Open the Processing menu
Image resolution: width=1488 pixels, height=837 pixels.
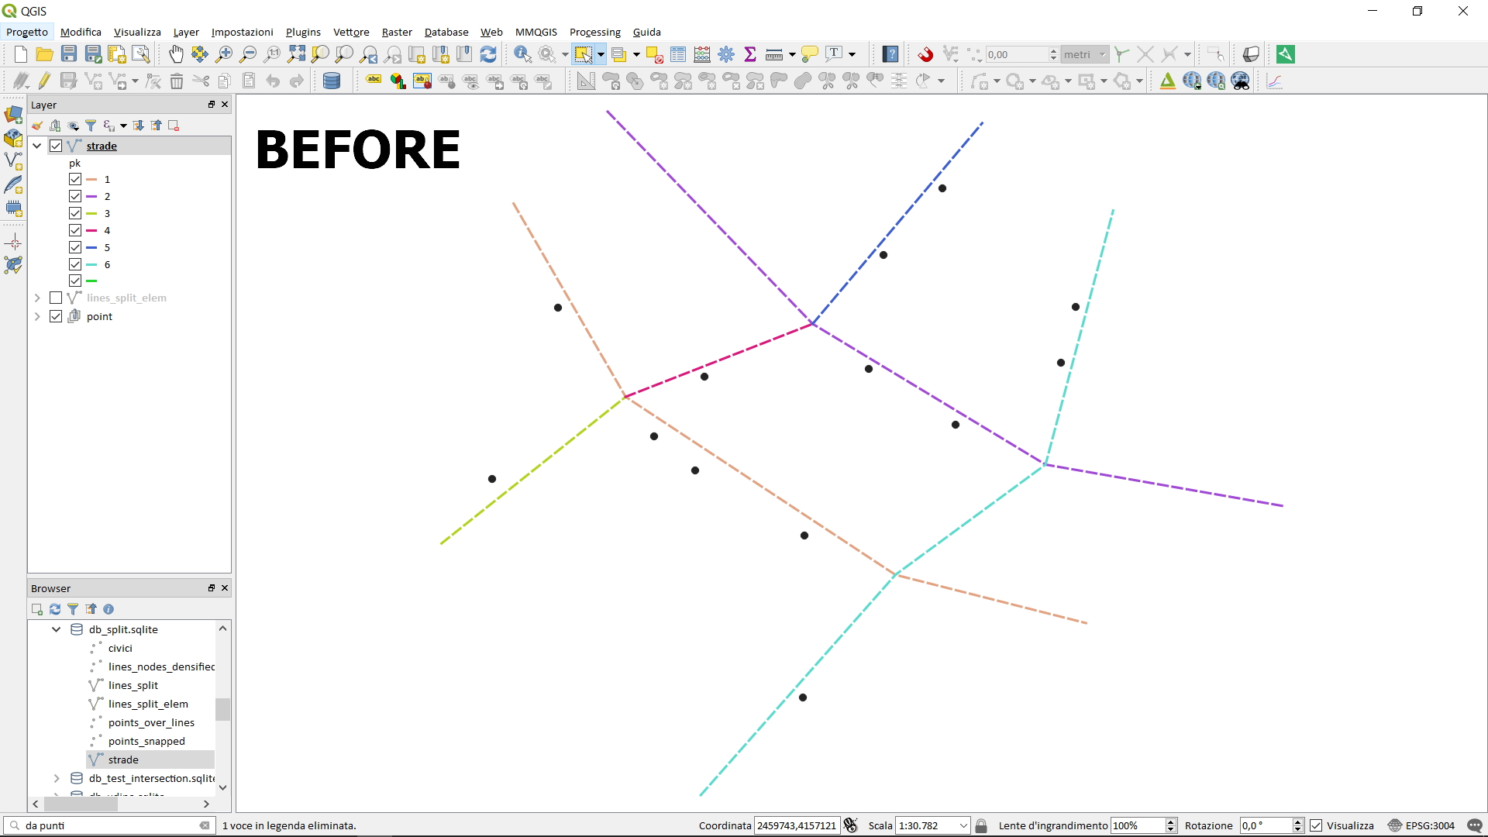[594, 32]
